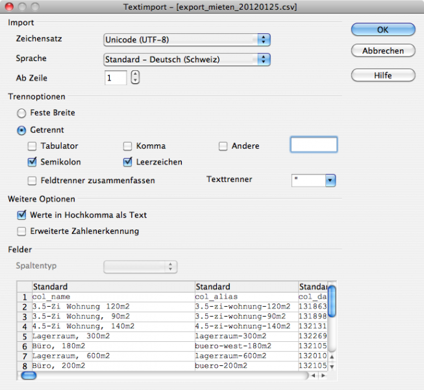Screen dimensions: 424x390
Task: Click the first Standard column header in preview
Action: coord(113,287)
